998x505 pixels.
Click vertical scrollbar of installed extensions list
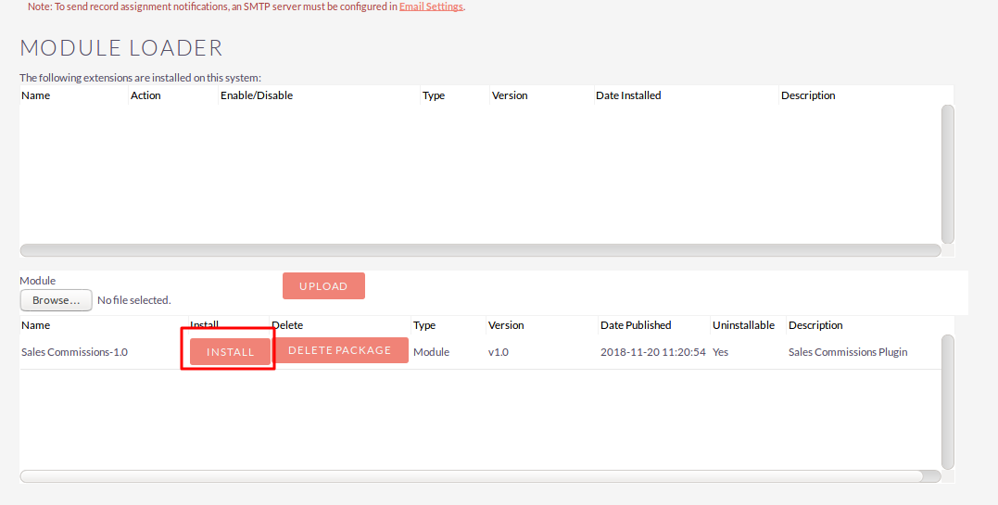tap(948, 174)
